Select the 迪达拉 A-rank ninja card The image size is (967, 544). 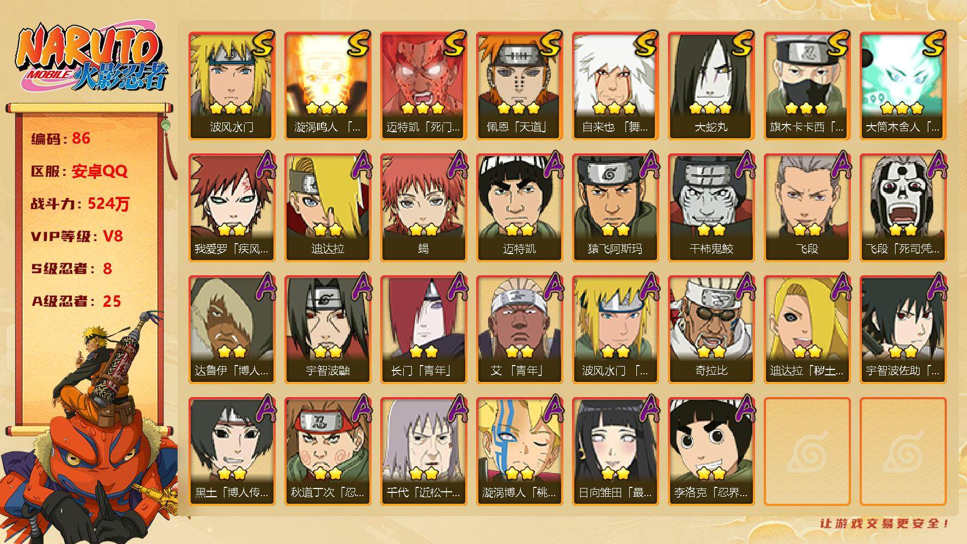328,207
